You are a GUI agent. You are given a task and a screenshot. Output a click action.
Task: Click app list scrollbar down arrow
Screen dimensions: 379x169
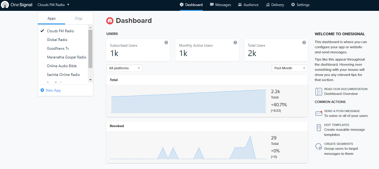(x=90, y=80)
